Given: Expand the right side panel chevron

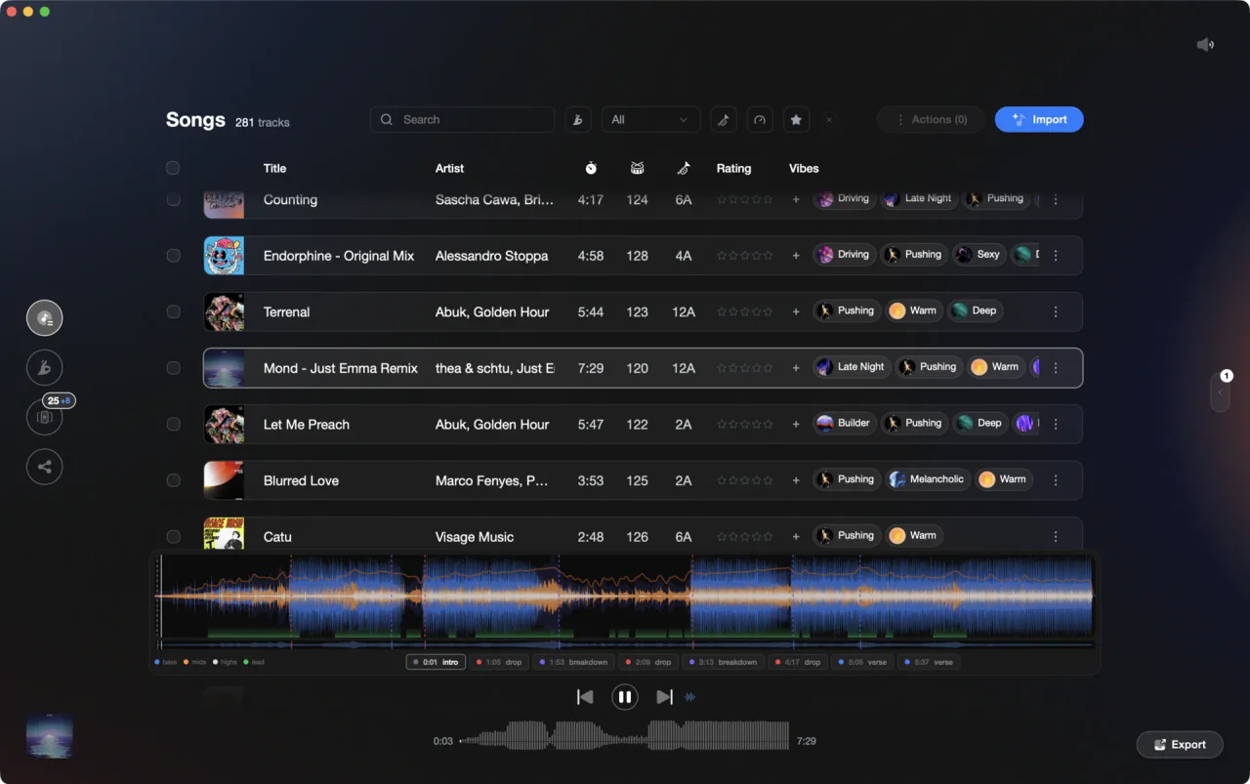Looking at the screenshot, I should [1220, 392].
